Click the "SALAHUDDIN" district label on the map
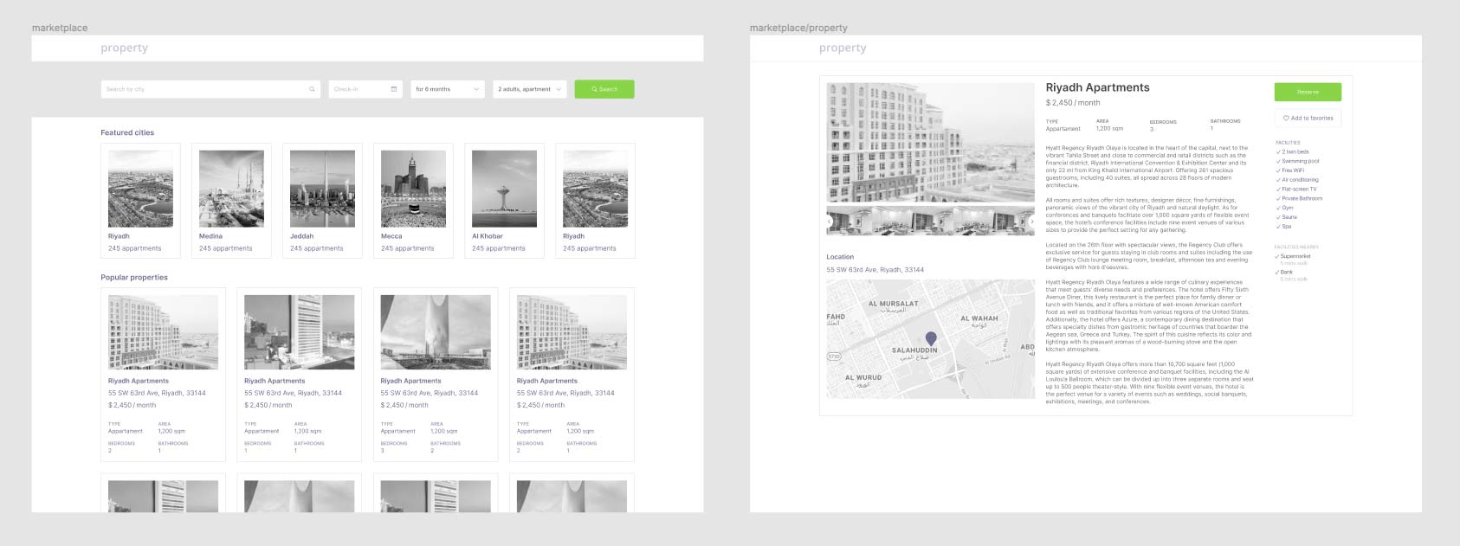This screenshot has width=1460, height=546. pos(914,350)
